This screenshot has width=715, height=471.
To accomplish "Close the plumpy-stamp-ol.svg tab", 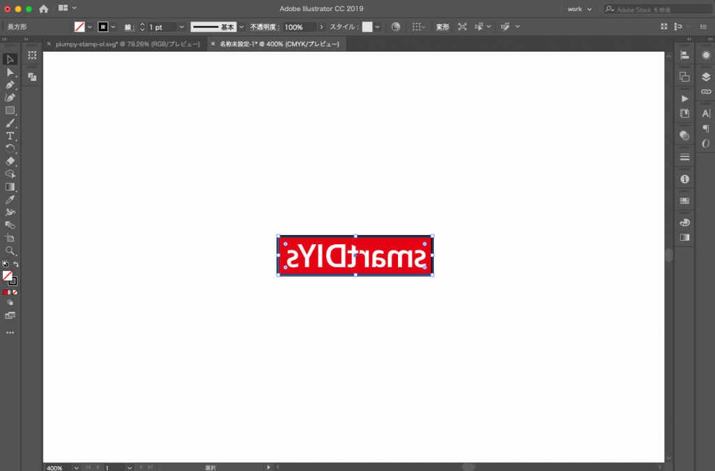I will point(49,44).
